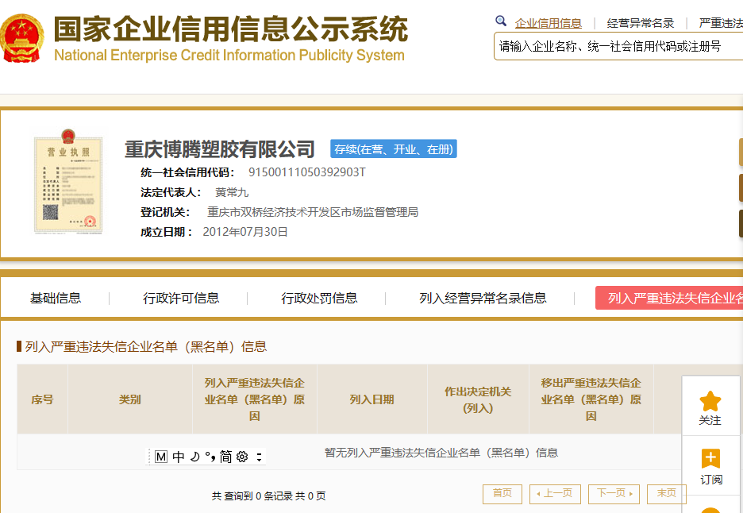Toggle the moon half-width/full-width icon
Image resolution: width=743 pixels, height=513 pixels.
[x=194, y=457]
